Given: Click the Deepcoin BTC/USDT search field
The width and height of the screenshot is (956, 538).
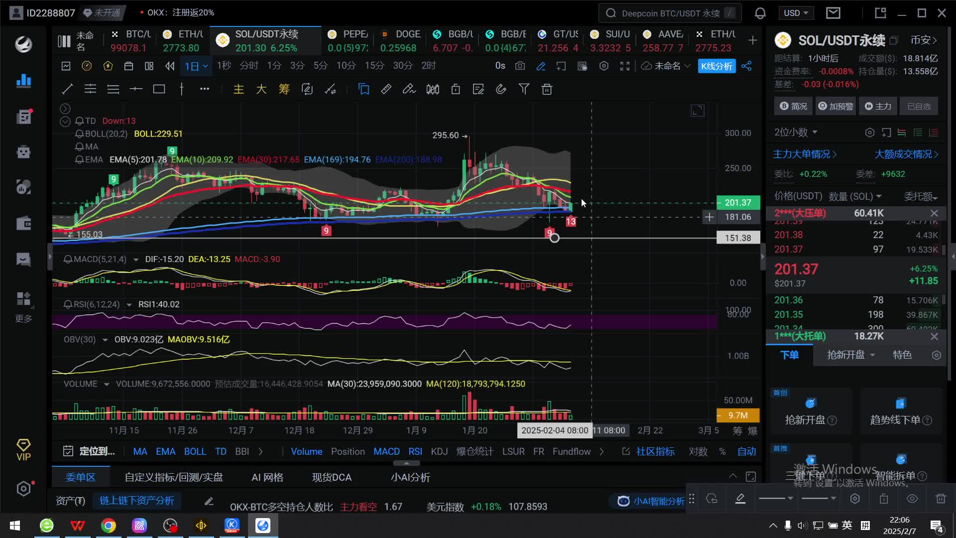Looking at the screenshot, I should (670, 13).
